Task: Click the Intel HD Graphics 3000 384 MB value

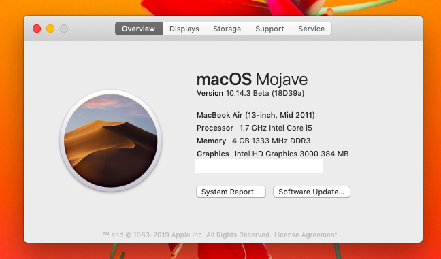Action: [292, 154]
